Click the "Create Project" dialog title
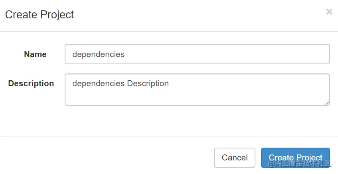This screenshot has width=338, height=174. pyautogui.click(x=40, y=15)
